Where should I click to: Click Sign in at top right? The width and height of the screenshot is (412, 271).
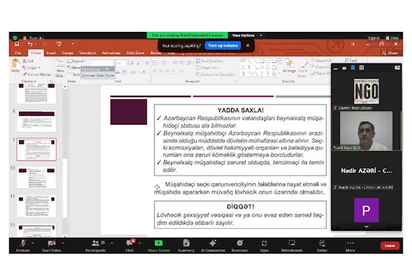[374, 38]
